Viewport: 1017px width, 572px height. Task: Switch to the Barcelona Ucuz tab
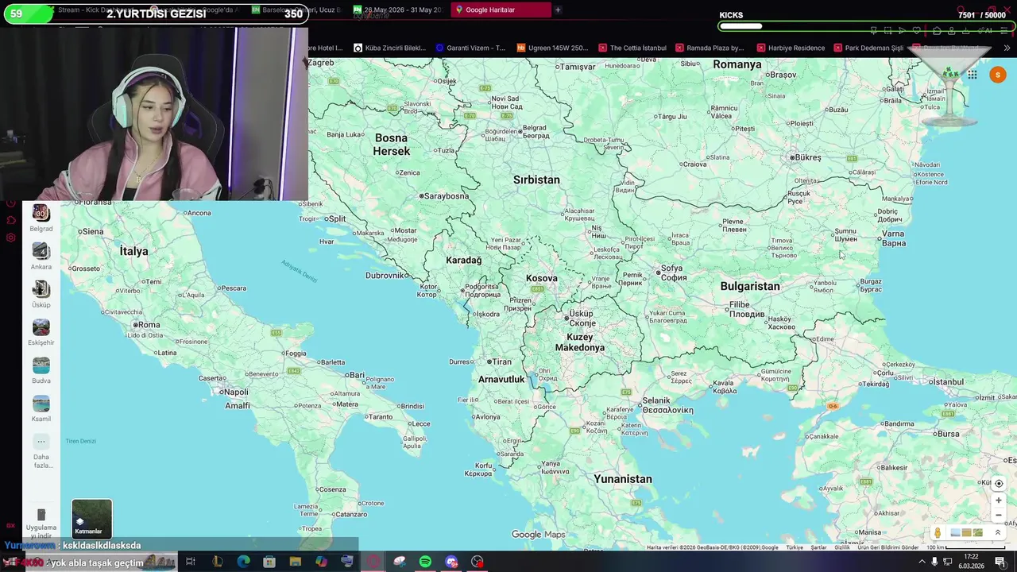tap(296, 10)
